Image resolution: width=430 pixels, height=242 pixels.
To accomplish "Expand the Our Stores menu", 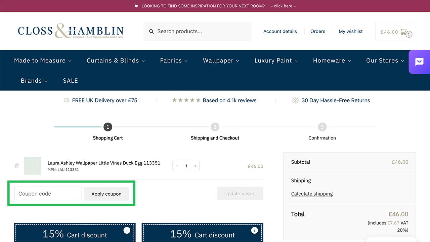I will click(385, 61).
